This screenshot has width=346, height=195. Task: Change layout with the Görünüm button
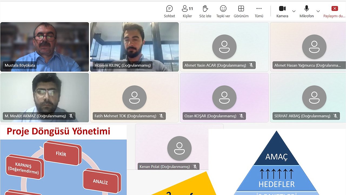pos(241,12)
